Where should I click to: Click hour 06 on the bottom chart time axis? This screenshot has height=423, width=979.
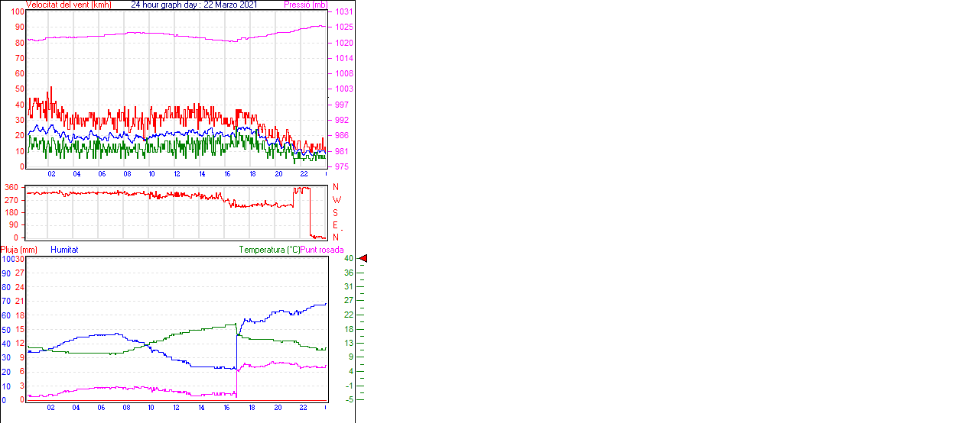pyautogui.click(x=101, y=408)
